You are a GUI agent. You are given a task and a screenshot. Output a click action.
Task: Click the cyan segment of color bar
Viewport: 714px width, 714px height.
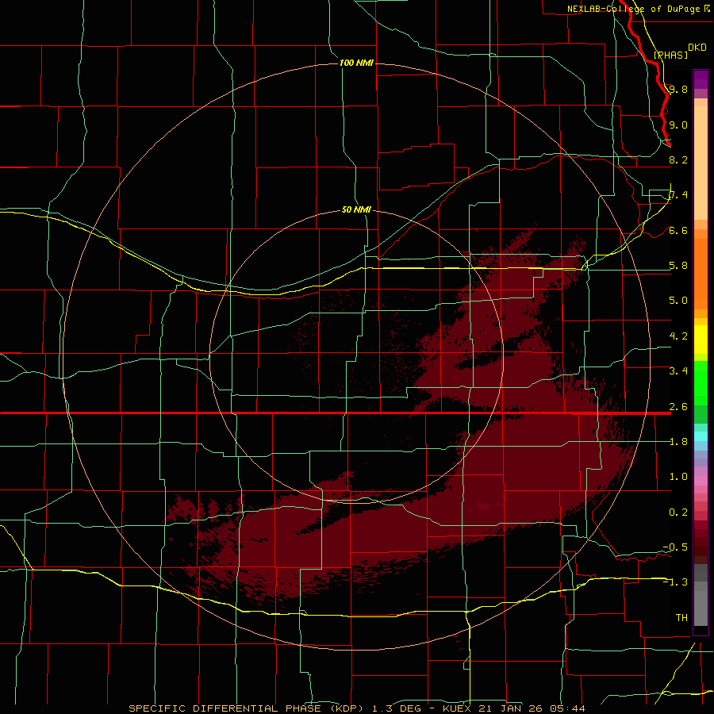click(x=701, y=436)
